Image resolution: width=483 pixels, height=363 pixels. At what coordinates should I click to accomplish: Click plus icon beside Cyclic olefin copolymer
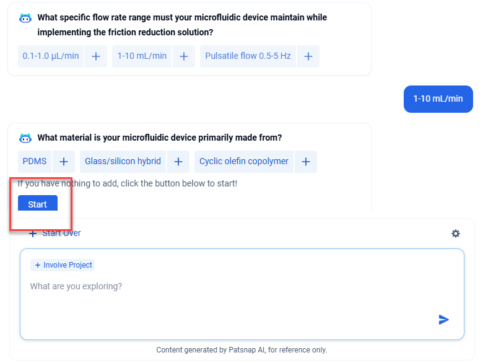[x=305, y=162]
